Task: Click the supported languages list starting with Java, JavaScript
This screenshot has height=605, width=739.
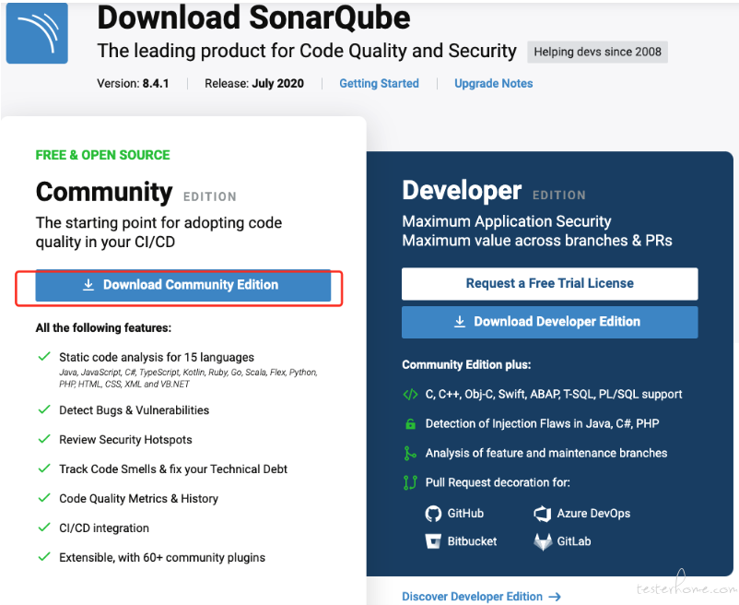Action: tap(189, 378)
